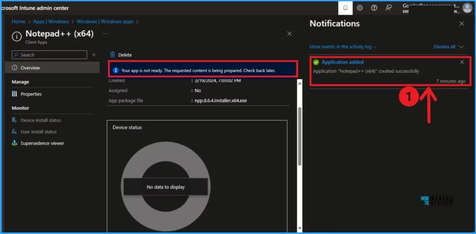Open Windows | Windows apps breadcrumb
Viewport: 476px width, 234px height.
[105, 21]
